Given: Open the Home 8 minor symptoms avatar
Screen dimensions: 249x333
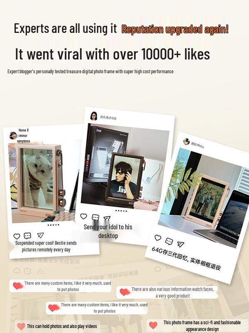Looking at the screenshot, I should pos(13,136).
